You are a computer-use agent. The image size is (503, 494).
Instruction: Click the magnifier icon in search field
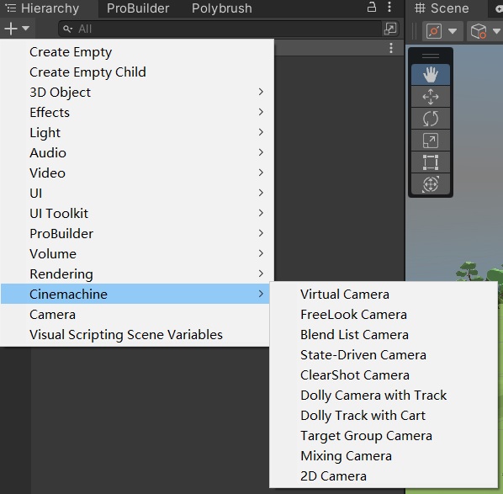(x=67, y=29)
